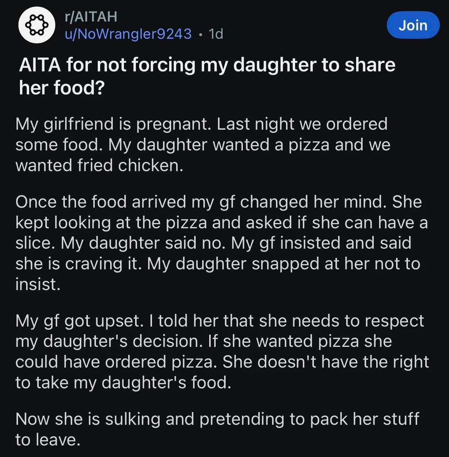
Task: Click the line "wanted fried chicken."
Action: coord(99,165)
